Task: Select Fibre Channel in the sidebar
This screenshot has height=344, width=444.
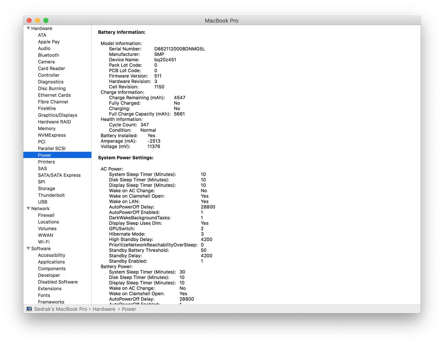Action: 53,102
